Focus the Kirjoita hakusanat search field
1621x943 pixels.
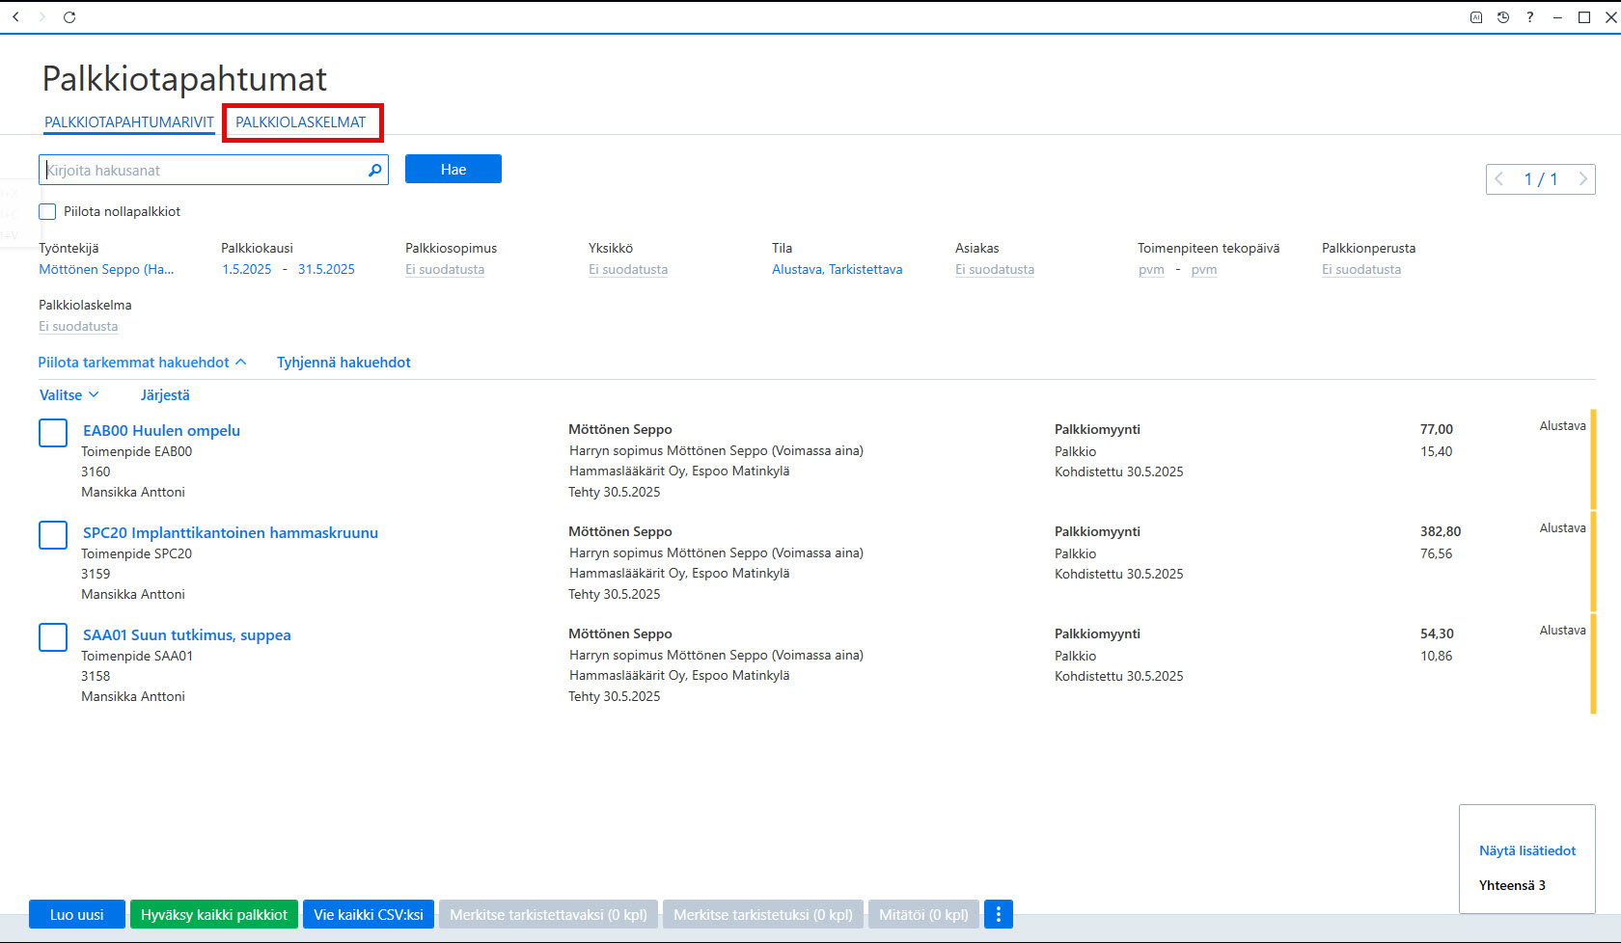point(205,170)
